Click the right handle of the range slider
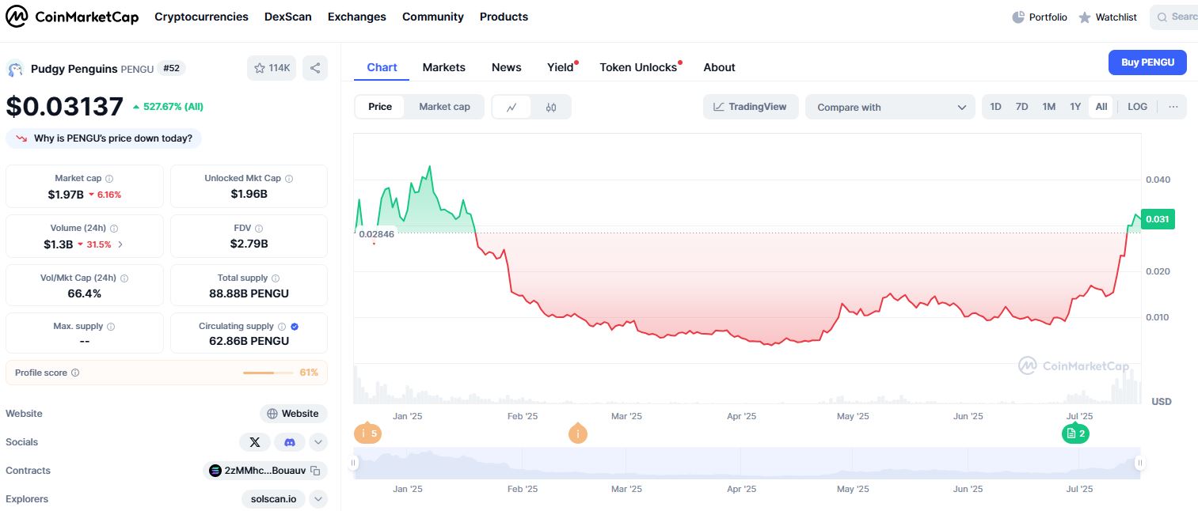 tap(1140, 463)
